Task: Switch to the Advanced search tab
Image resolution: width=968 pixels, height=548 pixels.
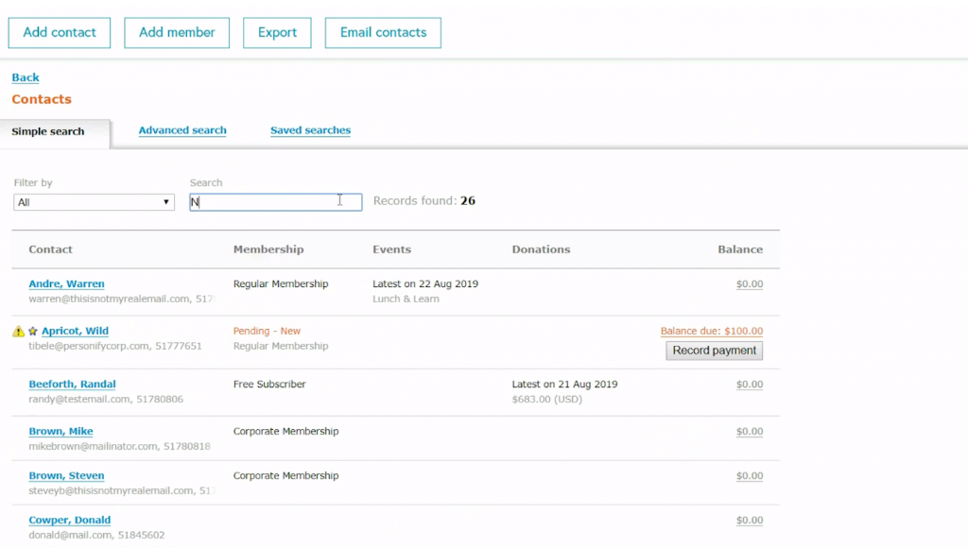Action: pos(182,130)
